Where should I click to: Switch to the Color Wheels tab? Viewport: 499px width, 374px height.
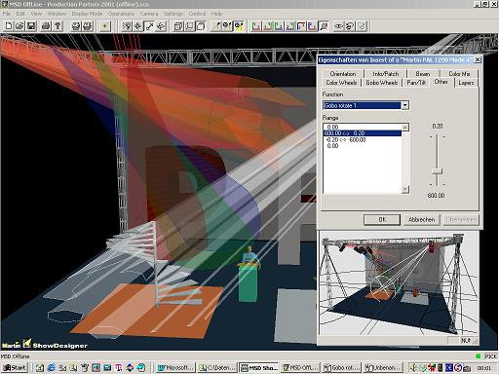[341, 83]
